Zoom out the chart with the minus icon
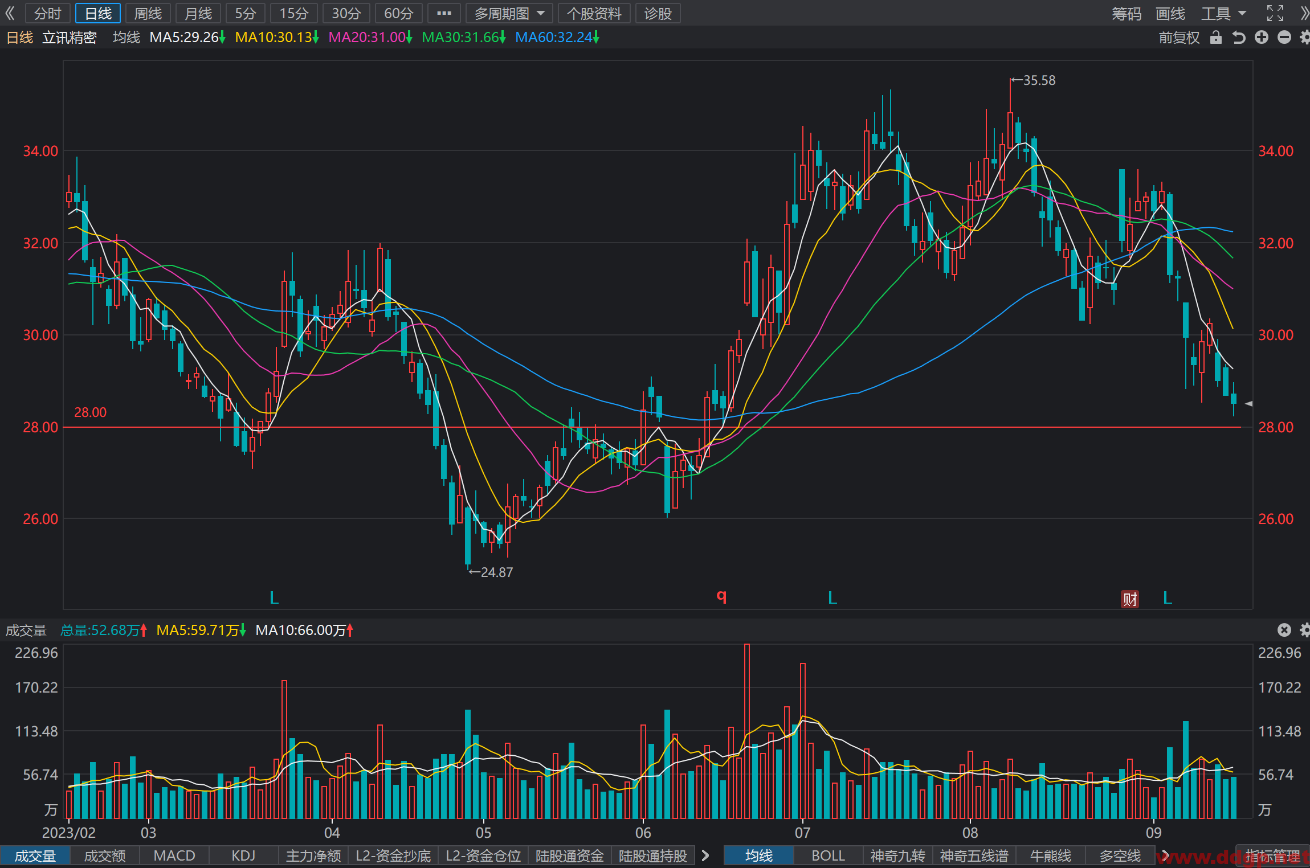This screenshot has width=1310, height=868. [1284, 38]
